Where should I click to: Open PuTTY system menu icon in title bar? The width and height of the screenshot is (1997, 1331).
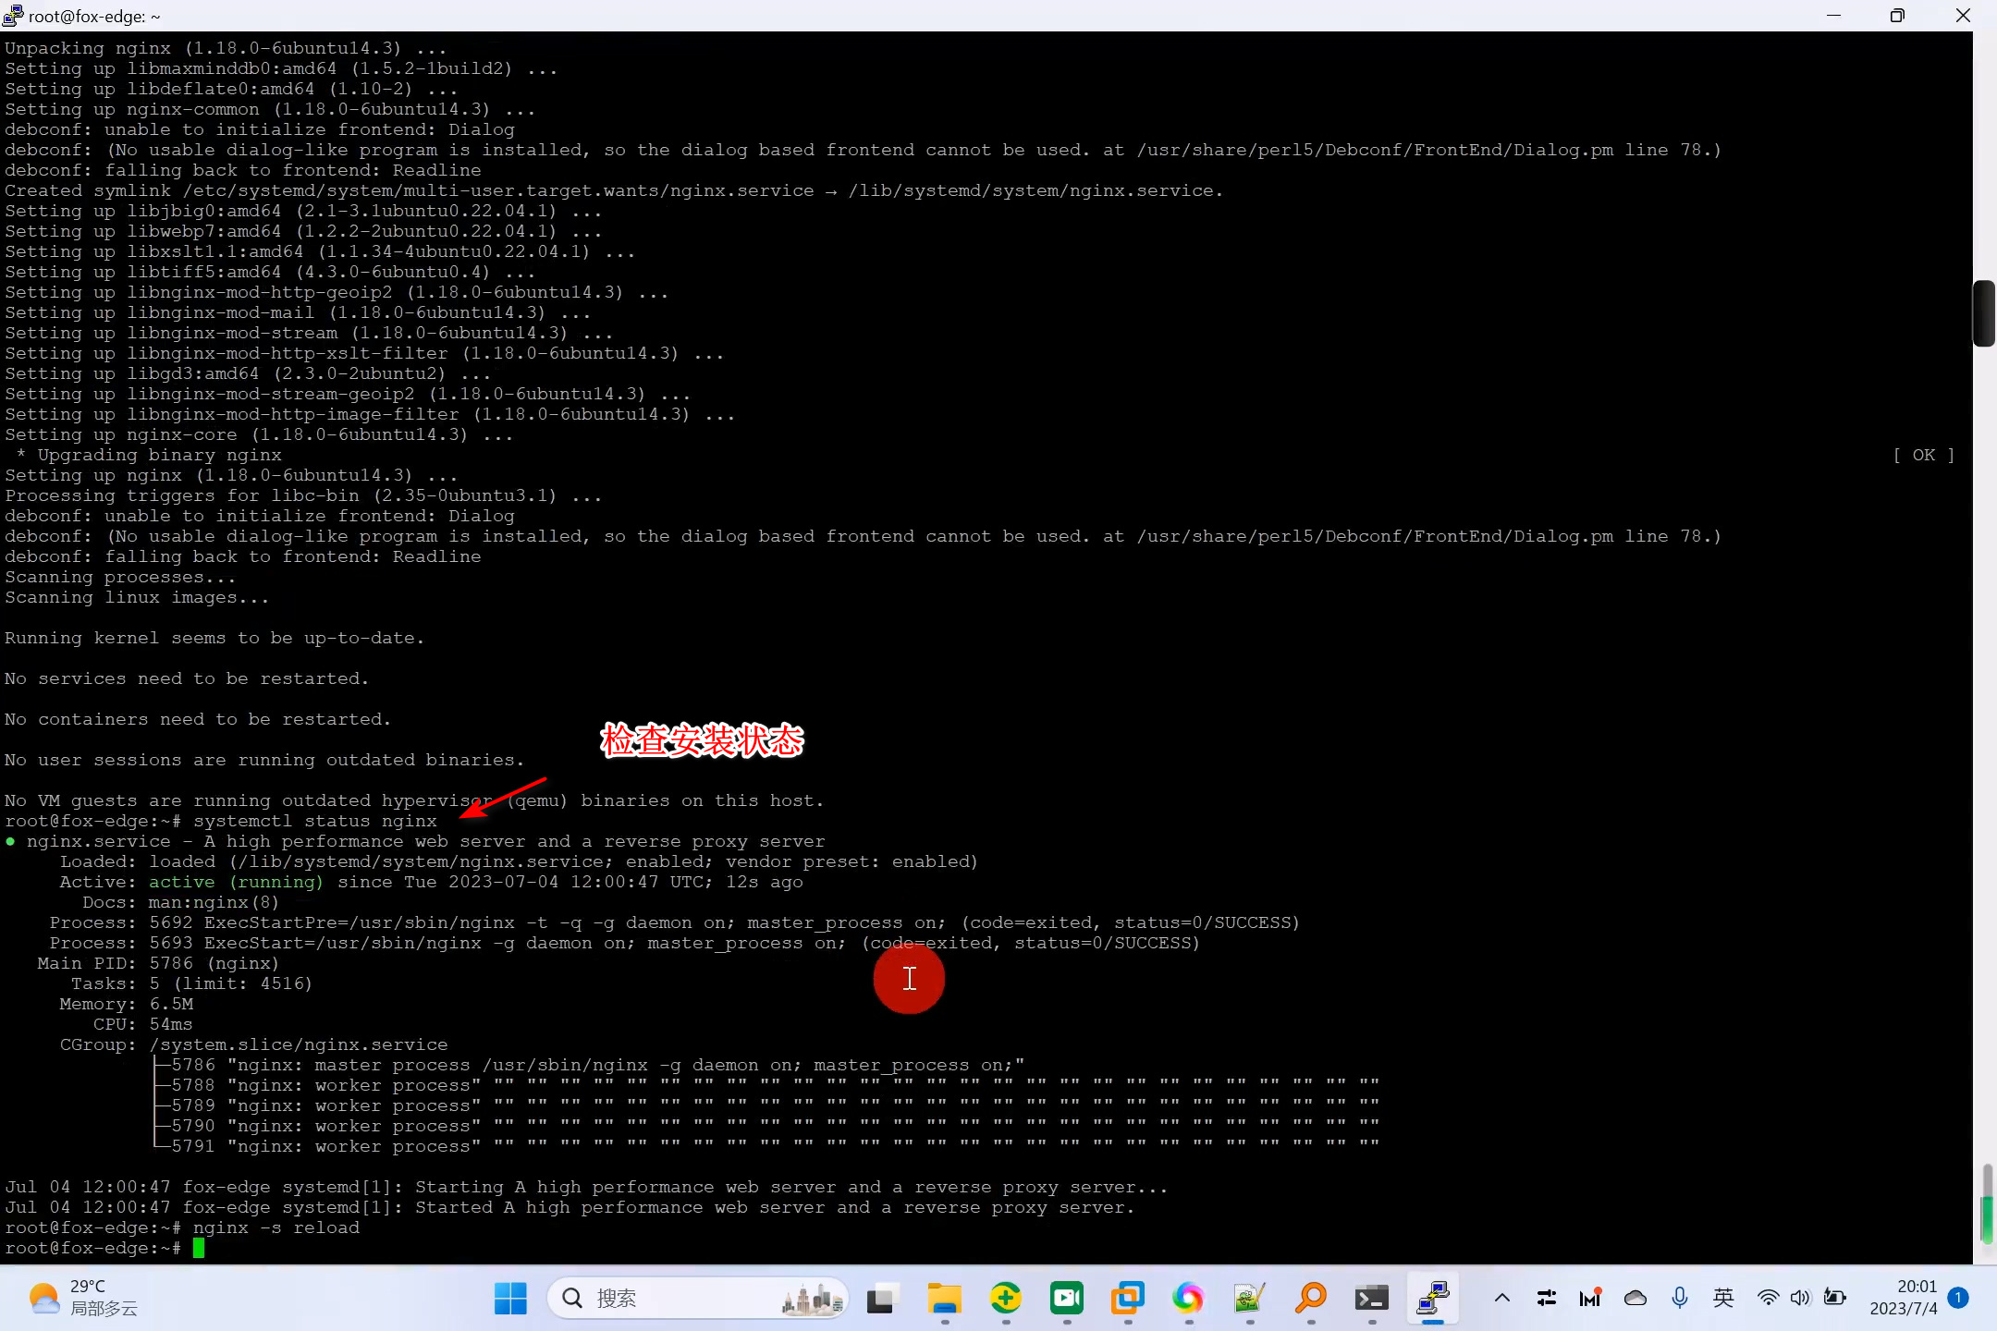(13, 16)
